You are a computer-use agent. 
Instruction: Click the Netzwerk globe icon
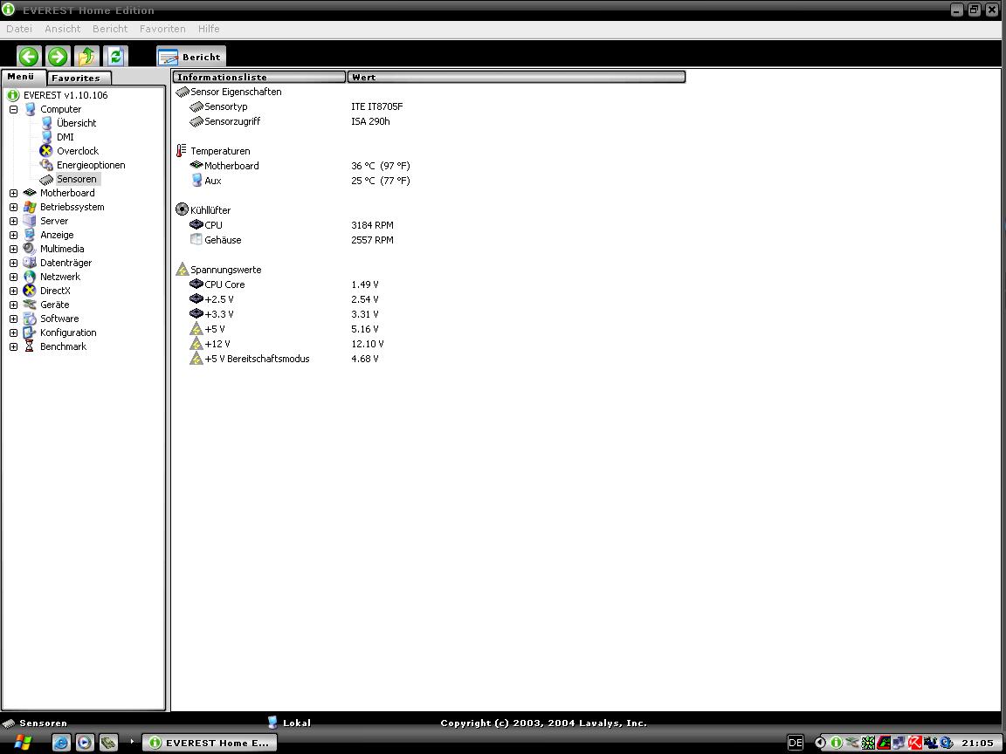[30, 277]
